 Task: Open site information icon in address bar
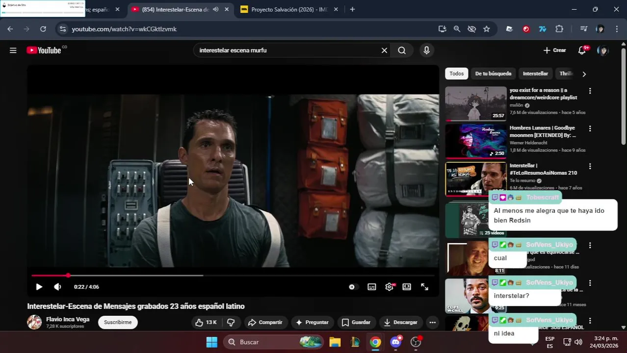(x=62, y=29)
